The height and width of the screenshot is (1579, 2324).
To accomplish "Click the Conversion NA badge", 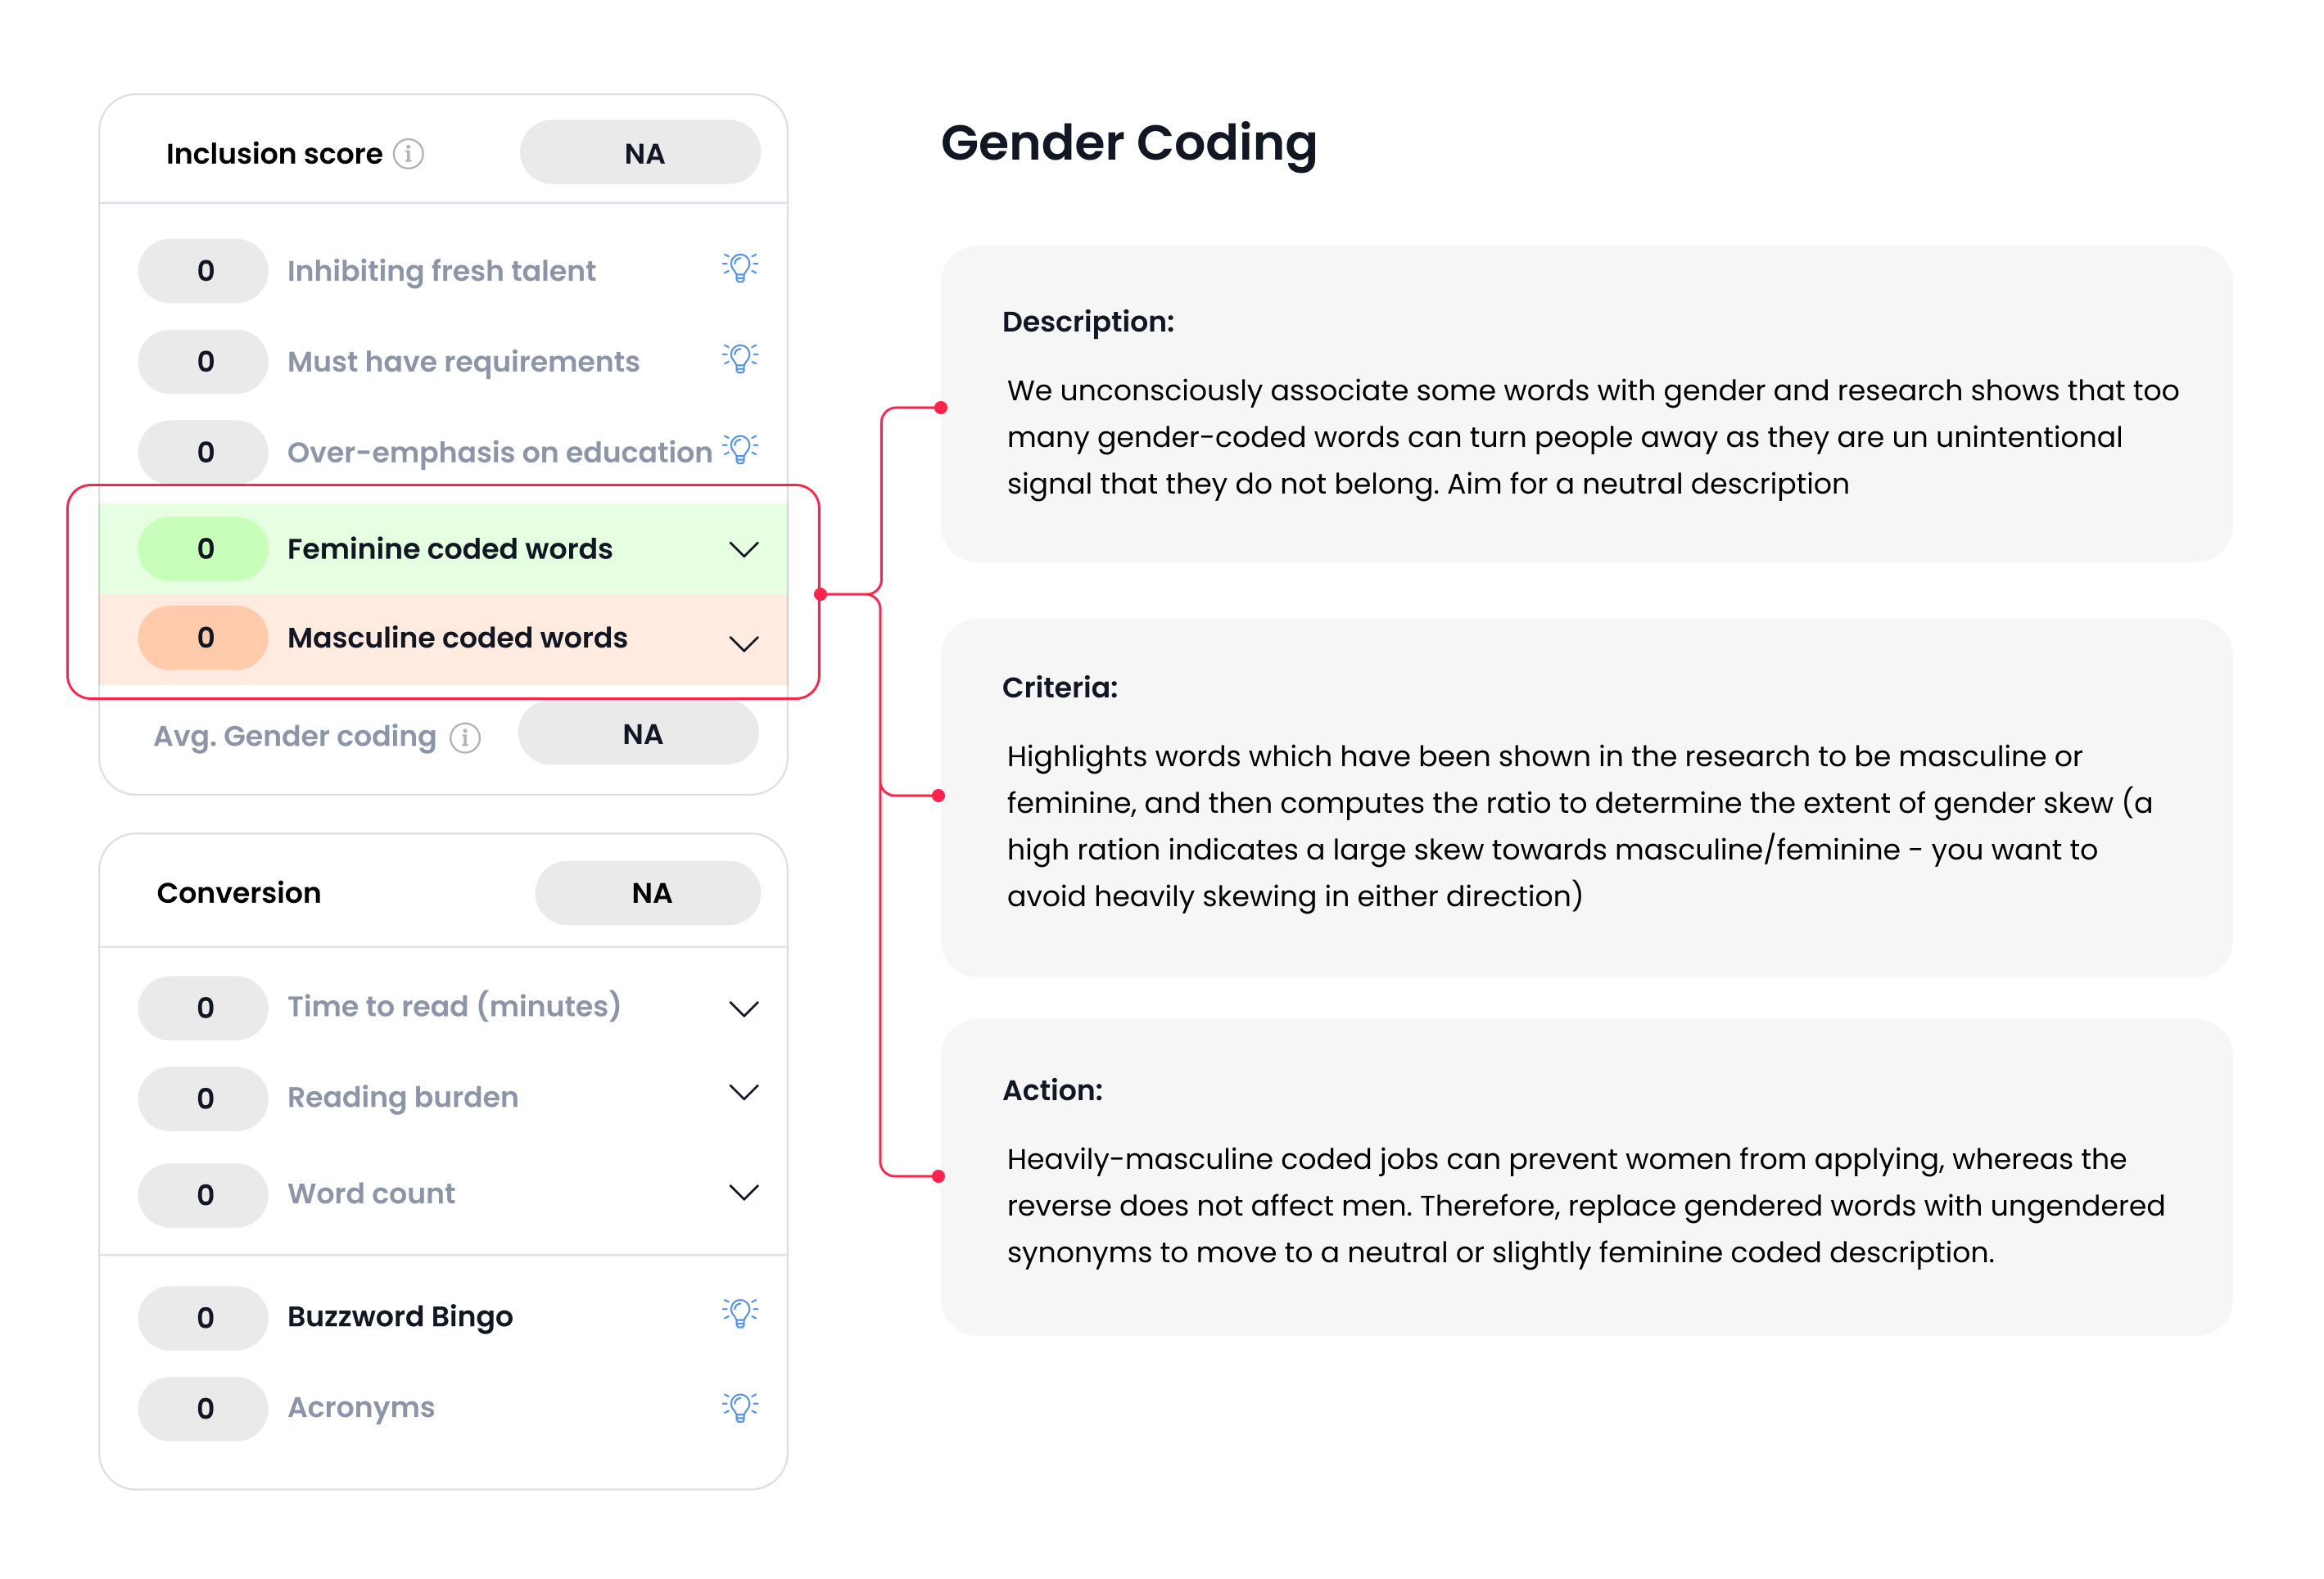I will pyautogui.click(x=648, y=892).
